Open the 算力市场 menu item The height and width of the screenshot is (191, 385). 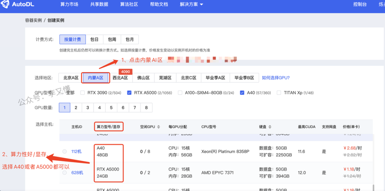(69, 5)
